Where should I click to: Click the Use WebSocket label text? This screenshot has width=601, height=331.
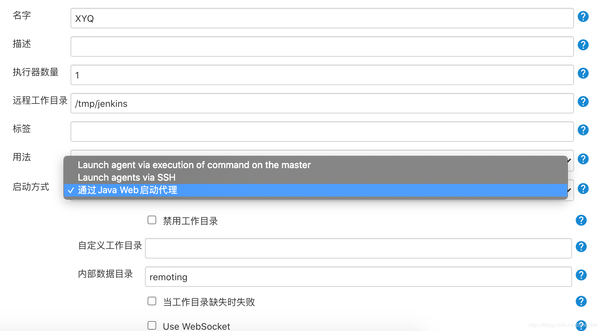196,326
